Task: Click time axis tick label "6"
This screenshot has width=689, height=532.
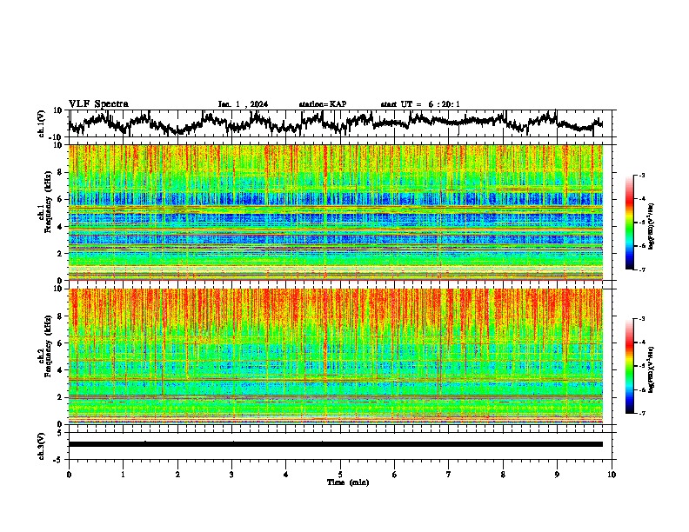Action: pyautogui.click(x=395, y=475)
